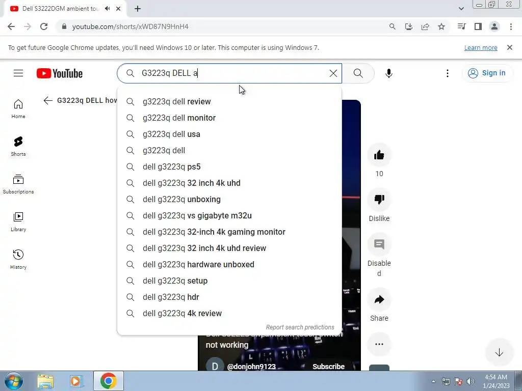This screenshot has width=522, height=391.
Task: Open the media controls icon in Chrome toolbar
Action: click(x=462, y=26)
